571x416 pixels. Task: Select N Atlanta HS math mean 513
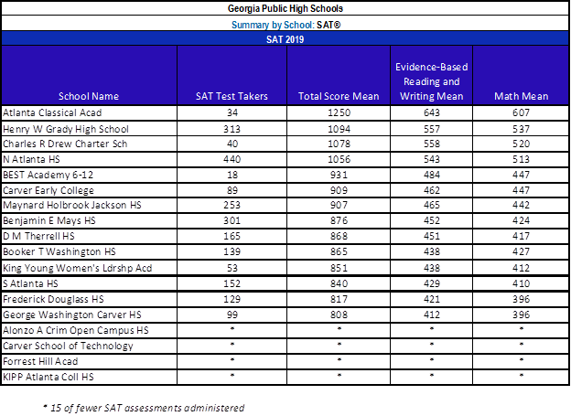point(521,159)
